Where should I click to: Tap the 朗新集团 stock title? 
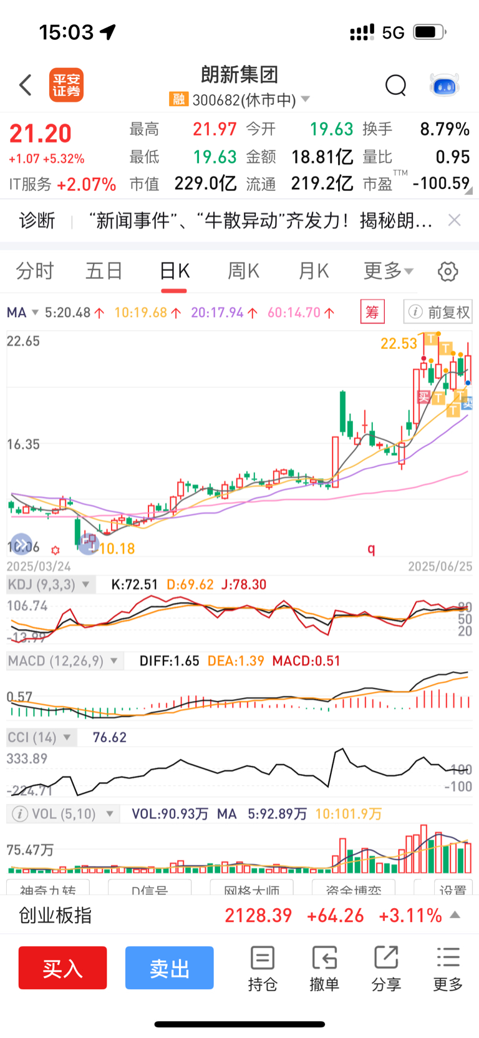click(239, 74)
